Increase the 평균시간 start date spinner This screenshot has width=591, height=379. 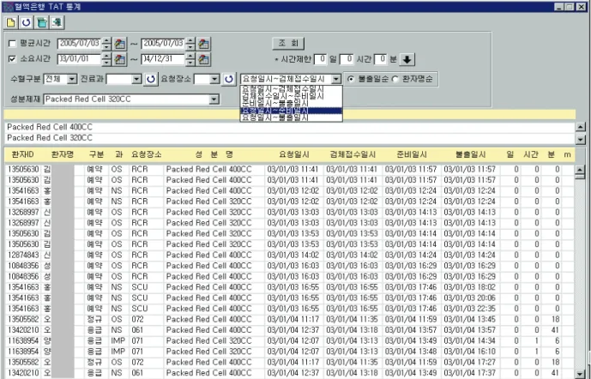(x=106, y=40)
